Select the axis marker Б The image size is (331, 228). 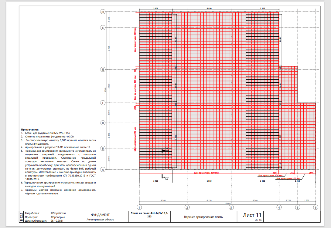point(103,148)
